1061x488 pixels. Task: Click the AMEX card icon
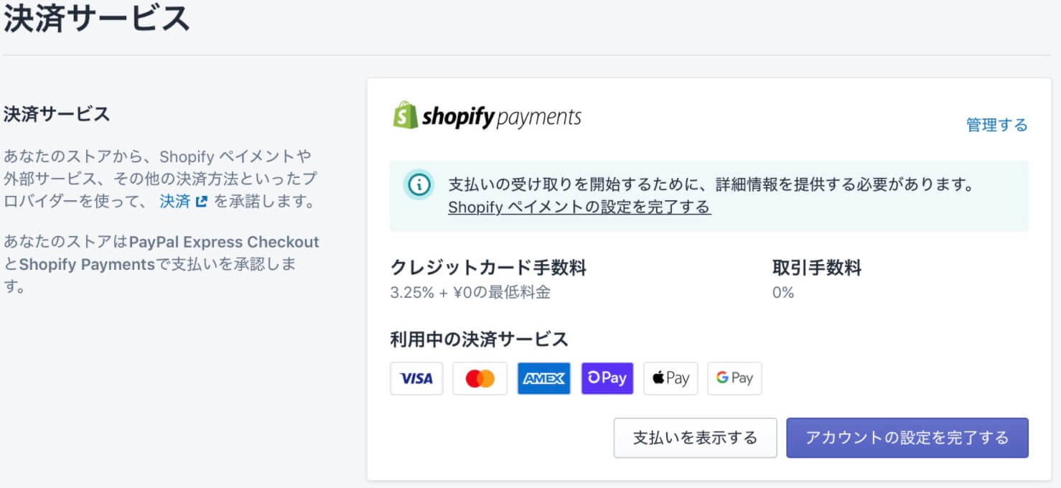(543, 378)
